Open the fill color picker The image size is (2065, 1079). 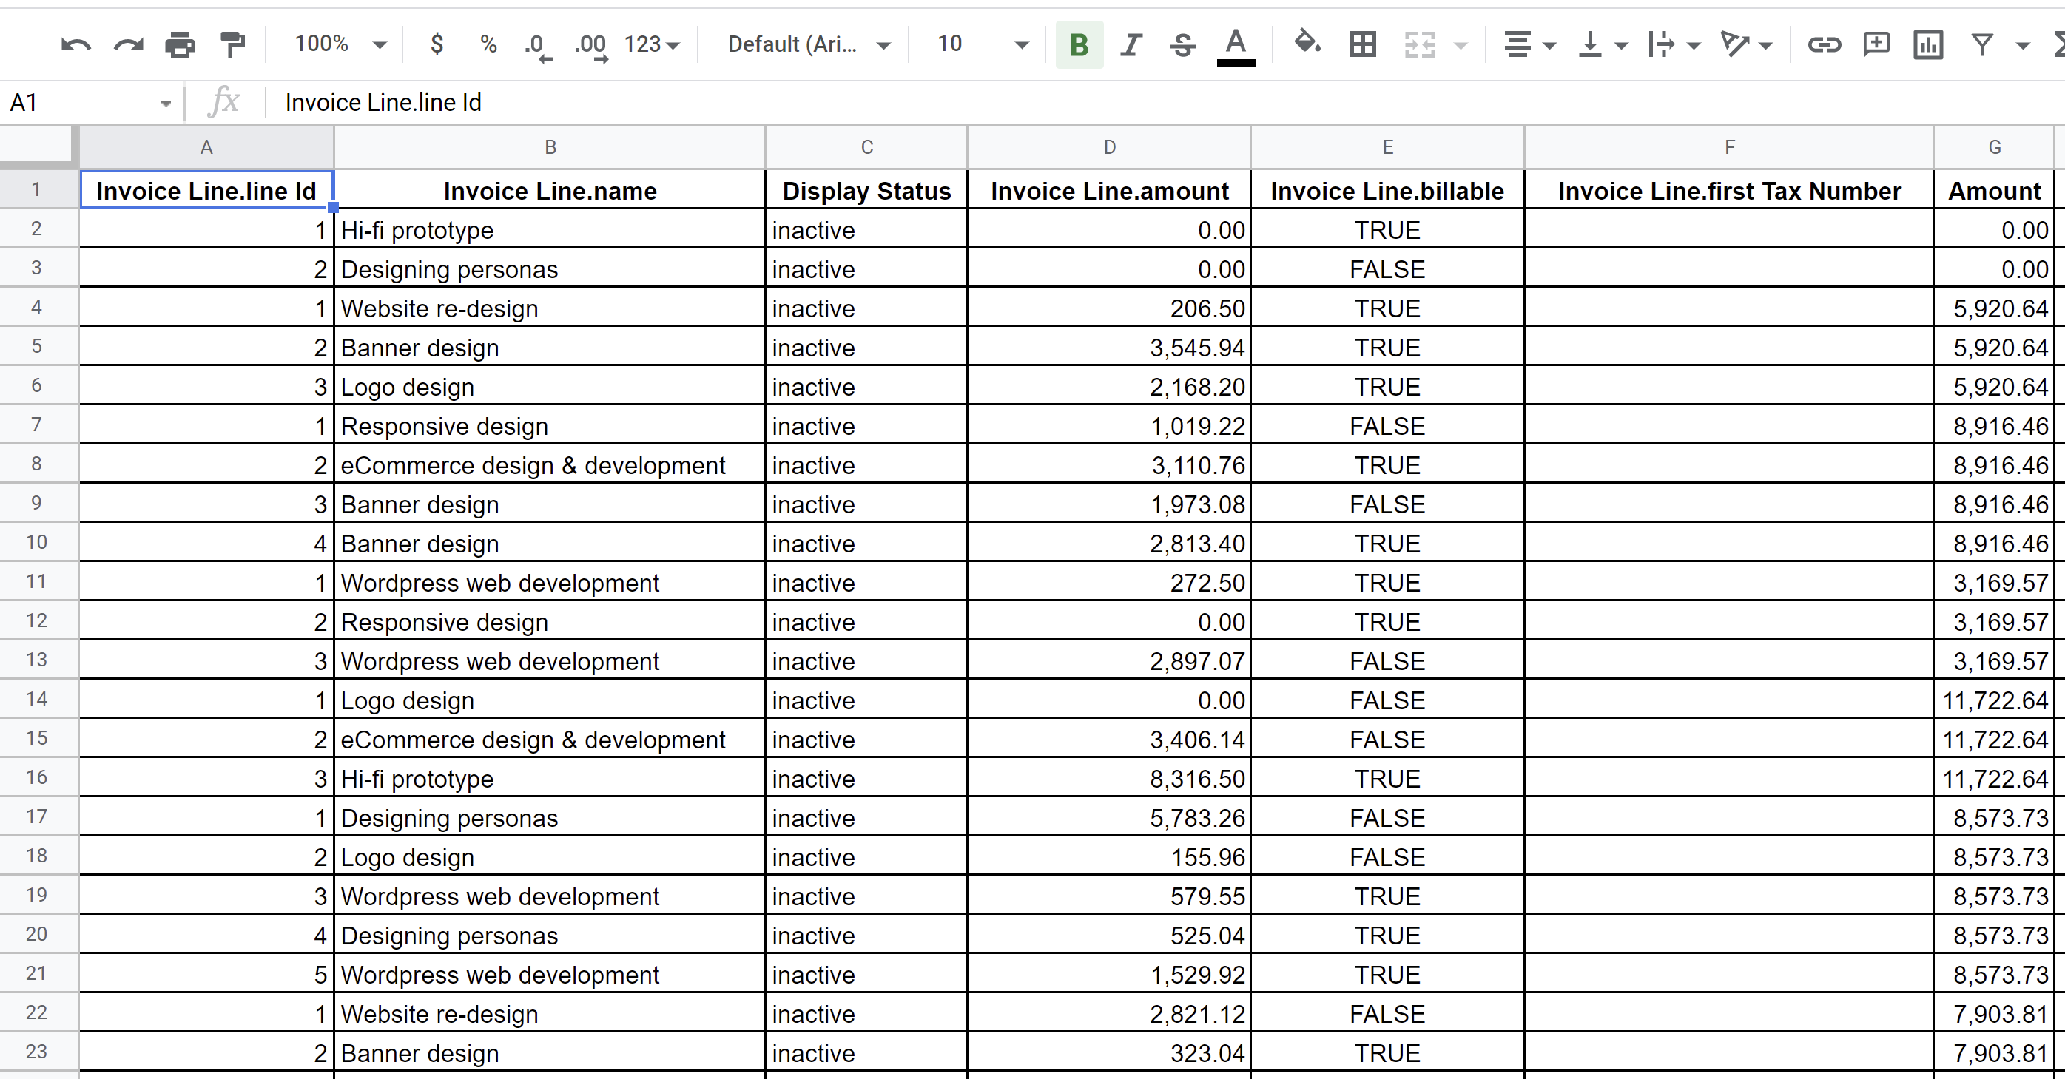(1307, 43)
